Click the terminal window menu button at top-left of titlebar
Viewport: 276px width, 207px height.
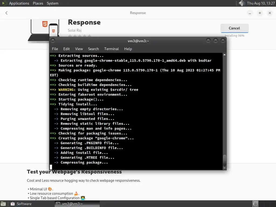53,40
